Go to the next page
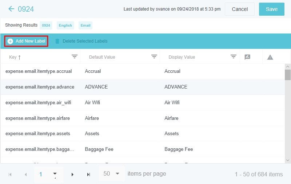Screen dimensions: 291x184 (72, 175)
